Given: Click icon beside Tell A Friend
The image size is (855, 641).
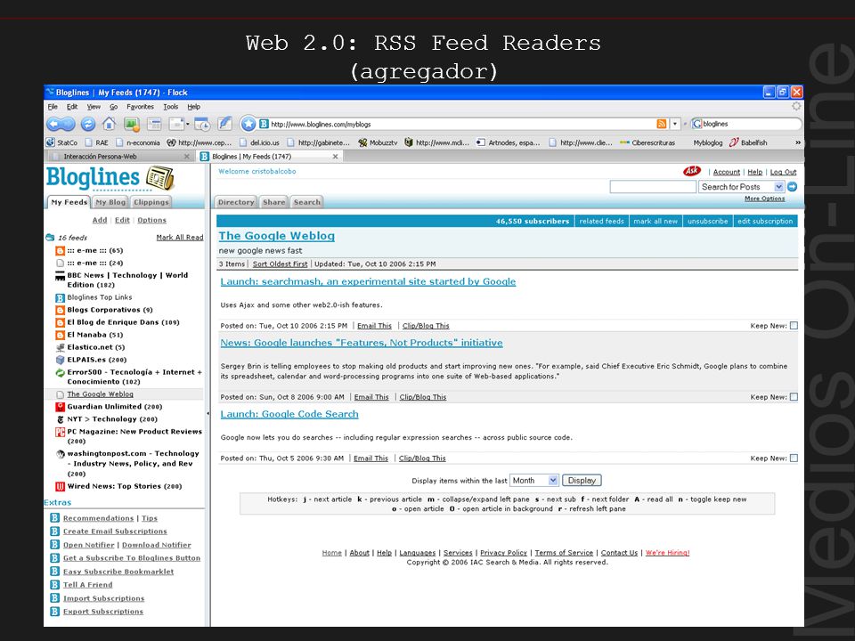Looking at the screenshot, I should (x=54, y=585).
